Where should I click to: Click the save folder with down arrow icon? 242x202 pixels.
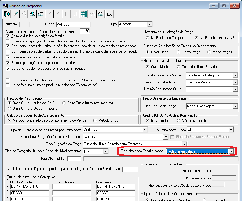tap(32, 14)
